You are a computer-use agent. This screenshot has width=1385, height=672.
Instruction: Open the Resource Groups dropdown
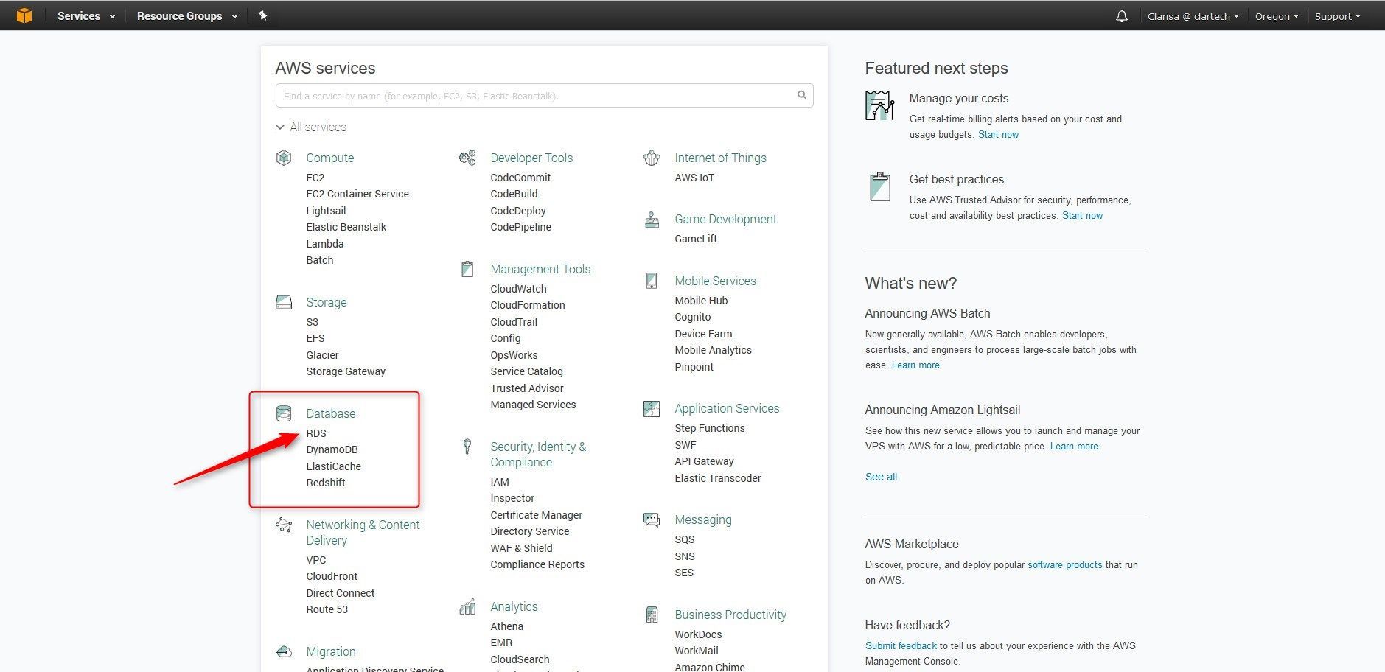pyautogui.click(x=187, y=15)
